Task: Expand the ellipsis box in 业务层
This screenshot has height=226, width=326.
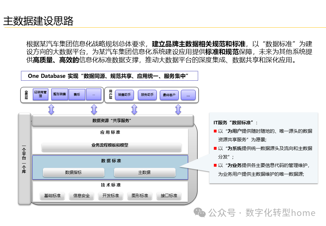Action: 94,94
